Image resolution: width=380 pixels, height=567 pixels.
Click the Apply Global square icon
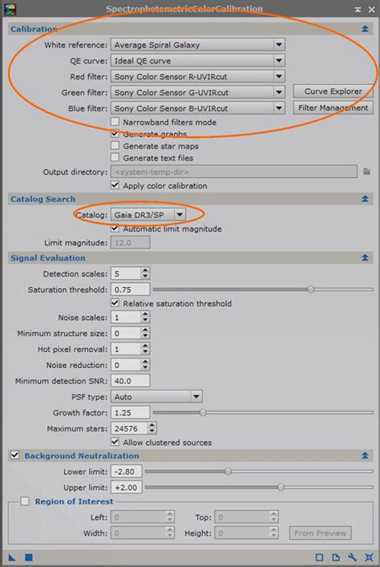pos(29,557)
